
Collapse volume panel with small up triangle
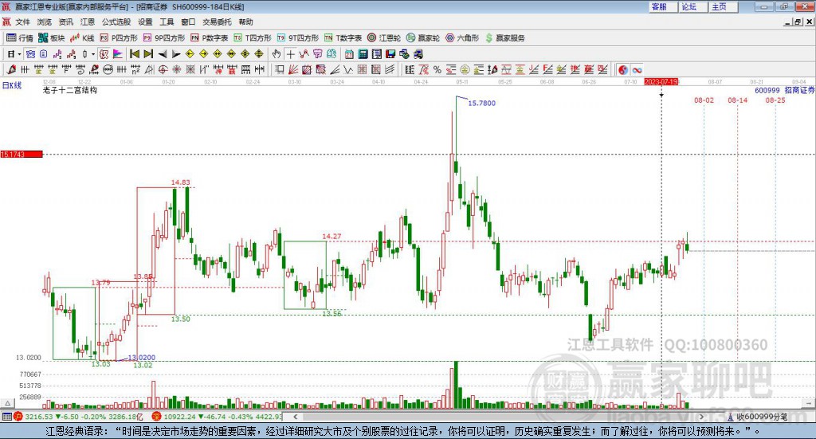(x=7, y=403)
